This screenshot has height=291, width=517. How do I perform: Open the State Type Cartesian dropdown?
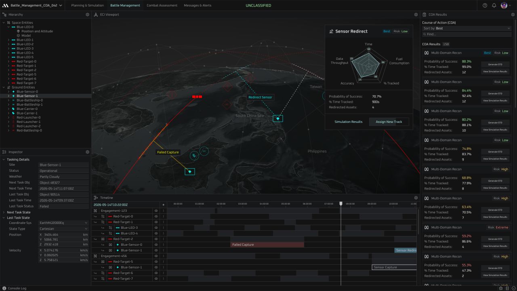click(x=63, y=229)
